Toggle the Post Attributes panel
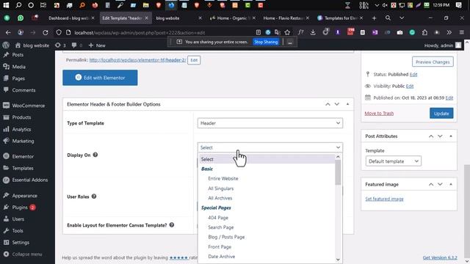This screenshot has height=264, width=470. click(451, 136)
